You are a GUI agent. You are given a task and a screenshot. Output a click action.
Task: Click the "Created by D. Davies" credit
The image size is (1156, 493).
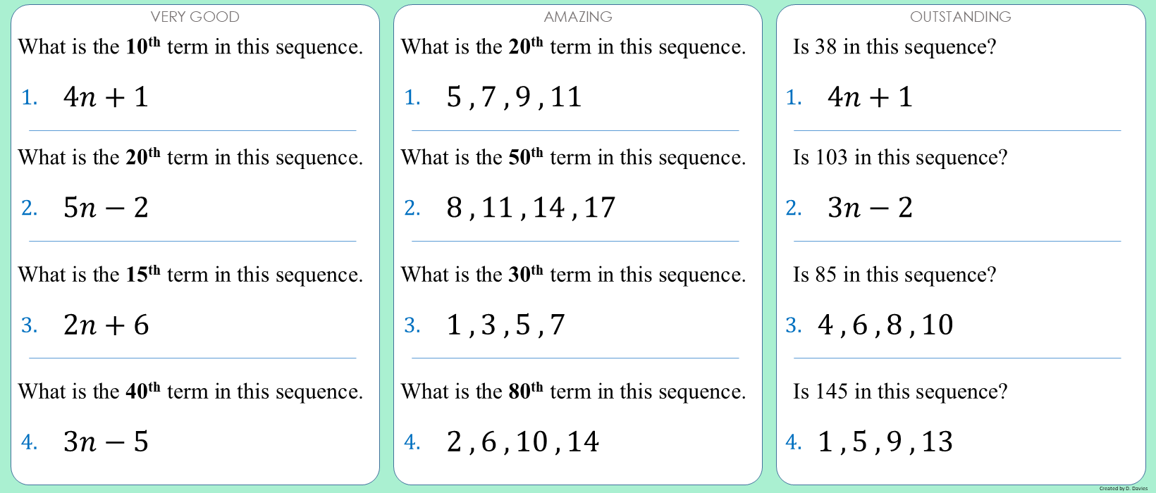tap(1123, 488)
